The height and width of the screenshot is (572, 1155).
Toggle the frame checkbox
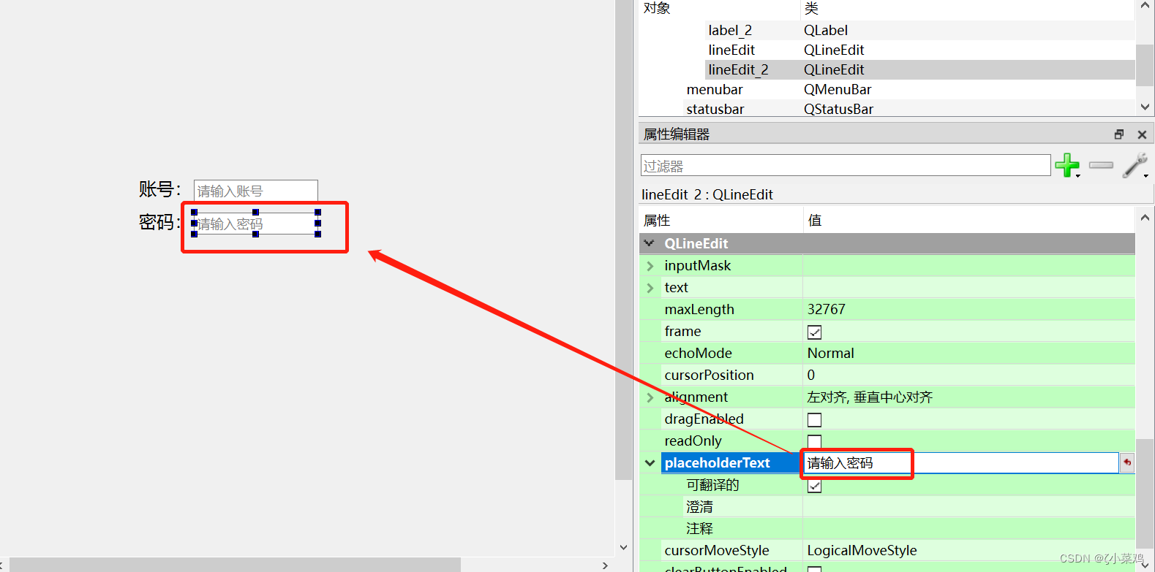pos(814,332)
